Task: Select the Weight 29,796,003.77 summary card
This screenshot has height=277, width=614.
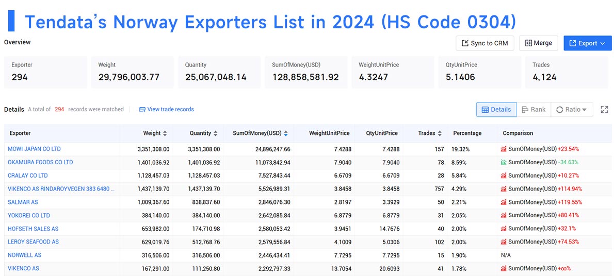Action: click(x=133, y=72)
